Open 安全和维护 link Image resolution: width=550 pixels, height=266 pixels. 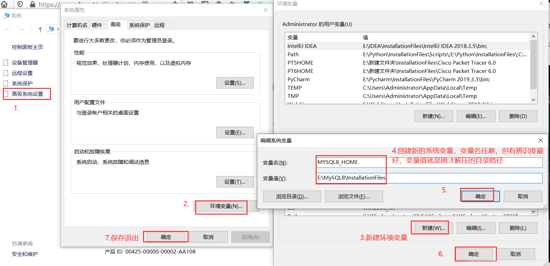coord(25,254)
